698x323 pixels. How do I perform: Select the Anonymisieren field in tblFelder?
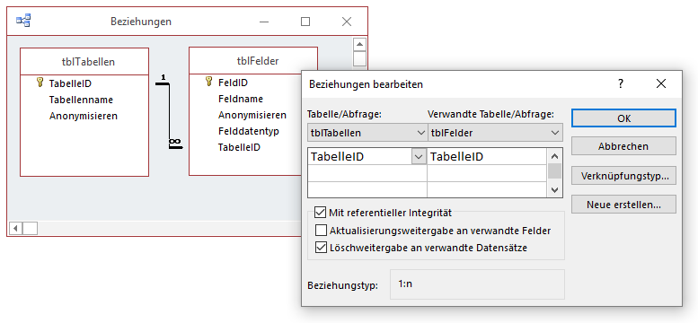(x=252, y=115)
